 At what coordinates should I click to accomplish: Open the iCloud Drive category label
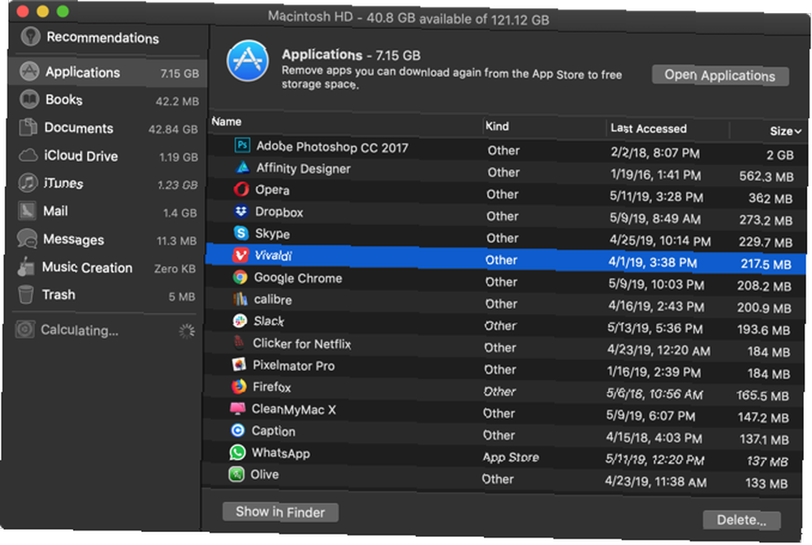click(x=80, y=156)
